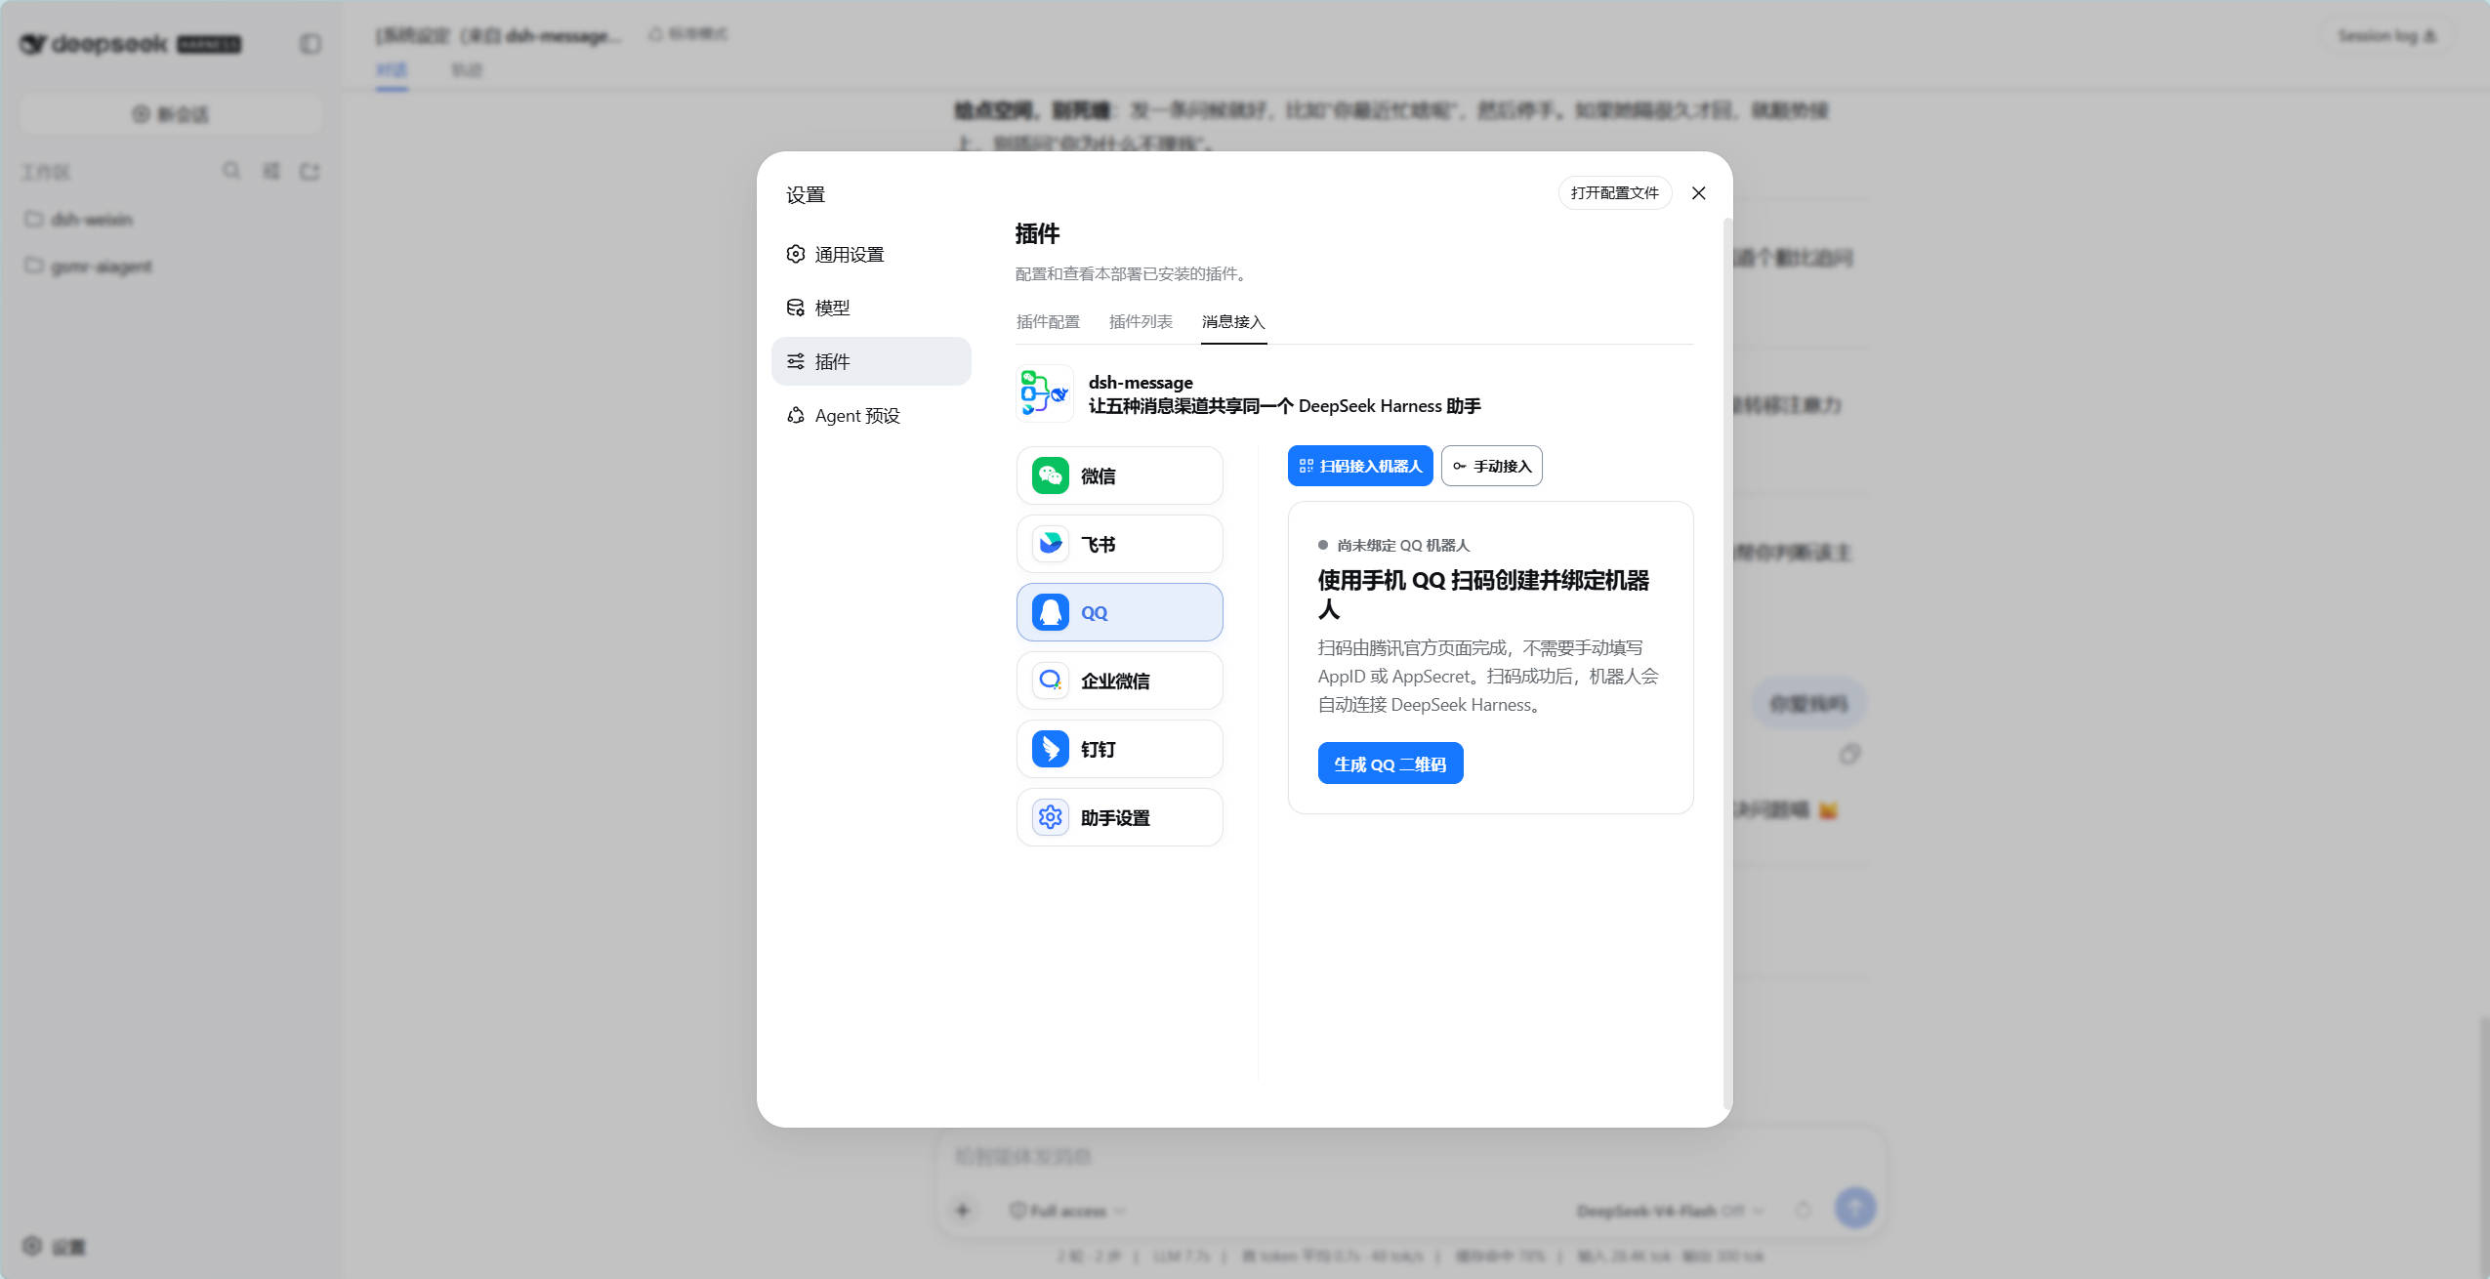The image size is (2490, 1279).
Task: Click the chat message input field
Action: point(1409,1156)
